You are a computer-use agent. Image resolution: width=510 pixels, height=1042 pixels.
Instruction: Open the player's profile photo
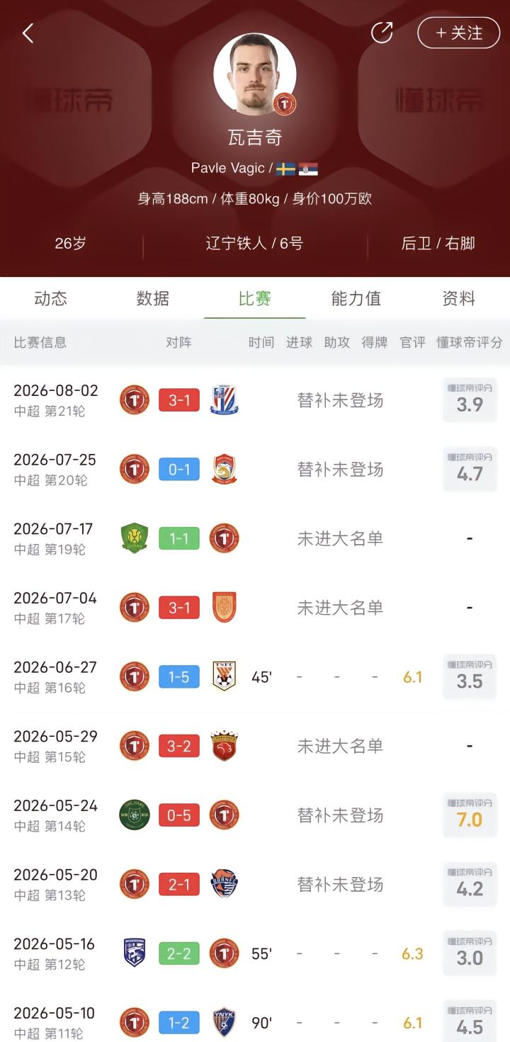pos(254,74)
